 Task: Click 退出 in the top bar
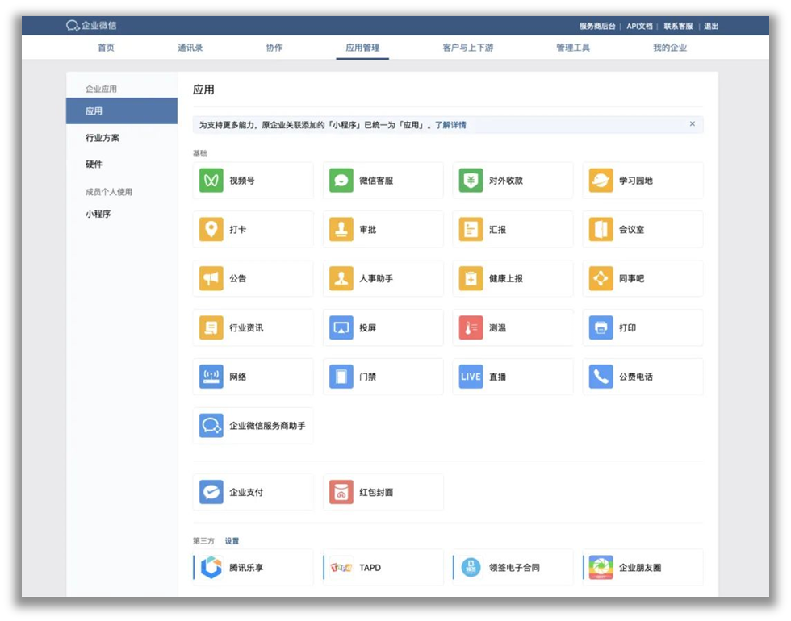[711, 27]
